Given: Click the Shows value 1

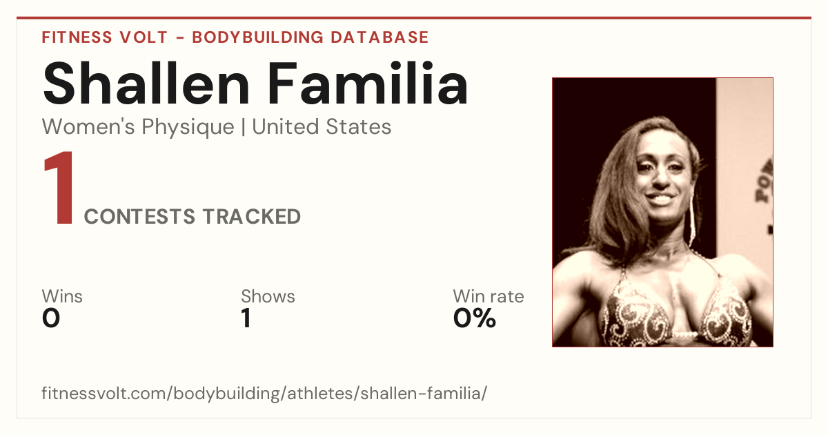Looking at the screenshot, I should [246, 318].
